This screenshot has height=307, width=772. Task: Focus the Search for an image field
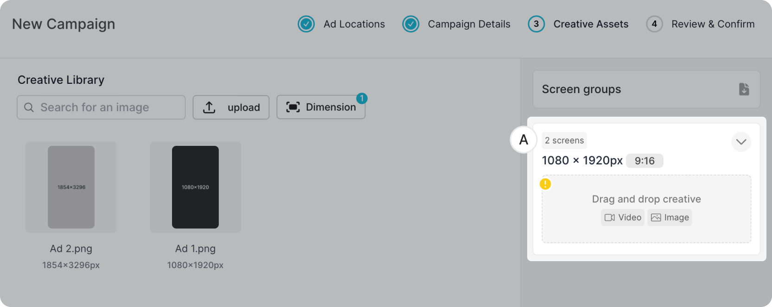coord(107,107)
